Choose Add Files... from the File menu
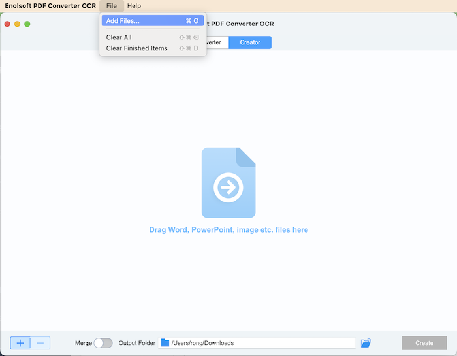Screen dimensions: 457x356 tap(152, 21)
